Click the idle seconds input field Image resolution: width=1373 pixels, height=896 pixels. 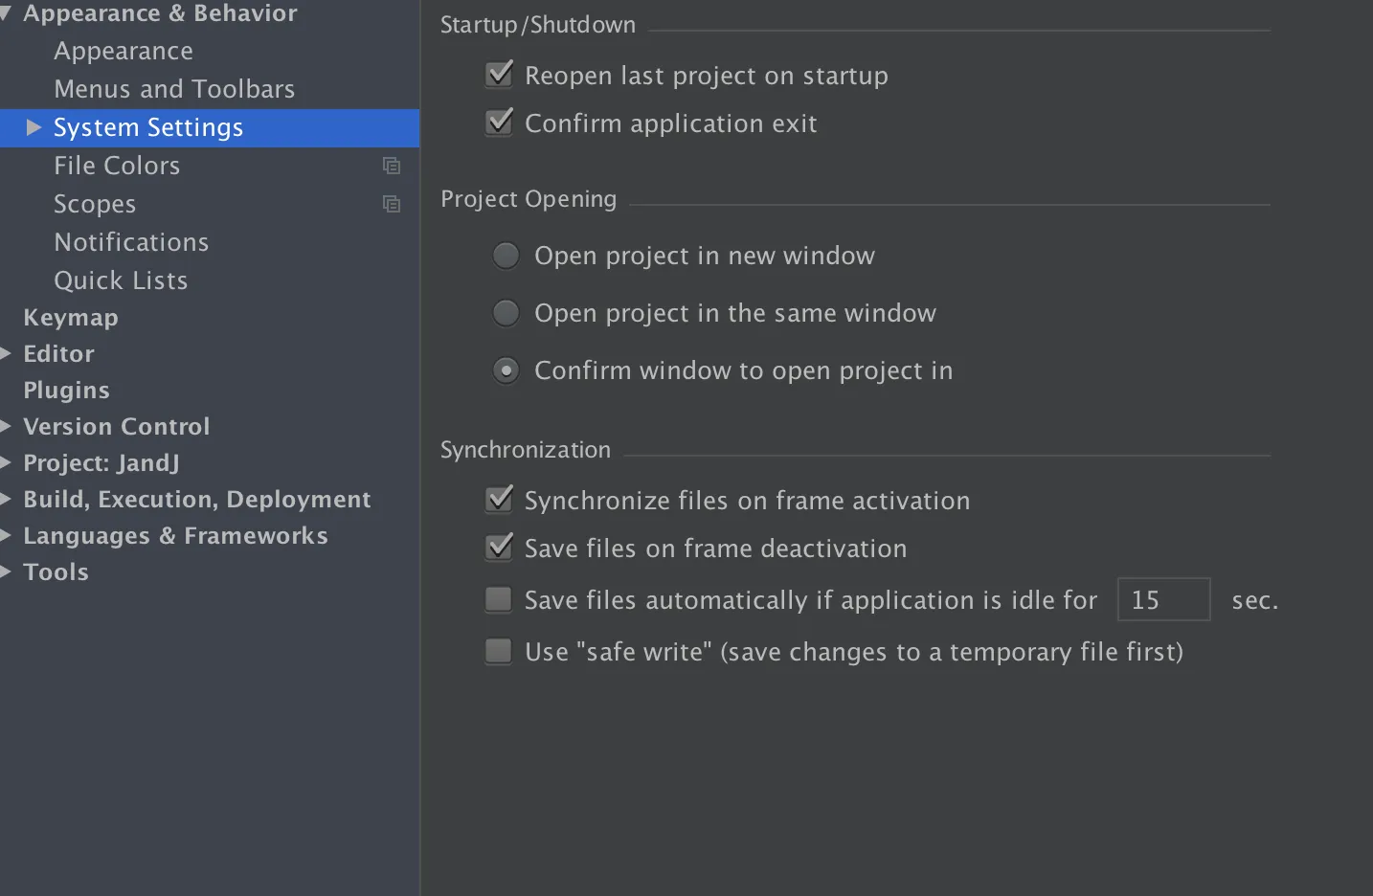coord(1163,600)
